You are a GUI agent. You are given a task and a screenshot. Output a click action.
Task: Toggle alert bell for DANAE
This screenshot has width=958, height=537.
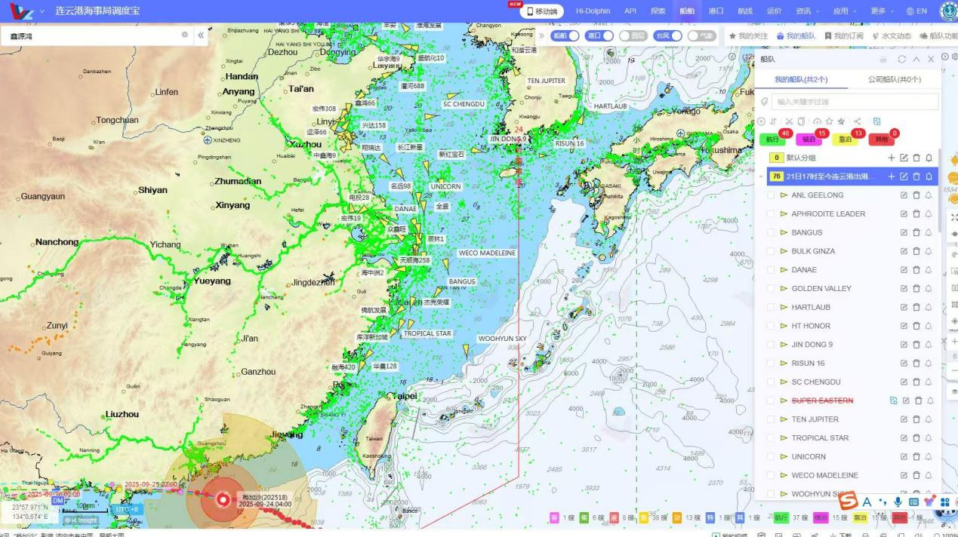tap(929, 269)
